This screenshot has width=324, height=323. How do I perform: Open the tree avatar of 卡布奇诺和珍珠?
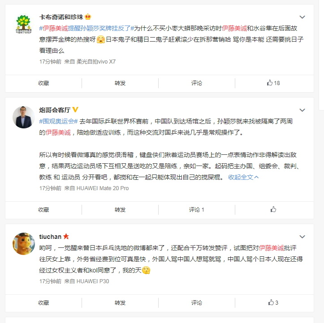tap(24, 24)
